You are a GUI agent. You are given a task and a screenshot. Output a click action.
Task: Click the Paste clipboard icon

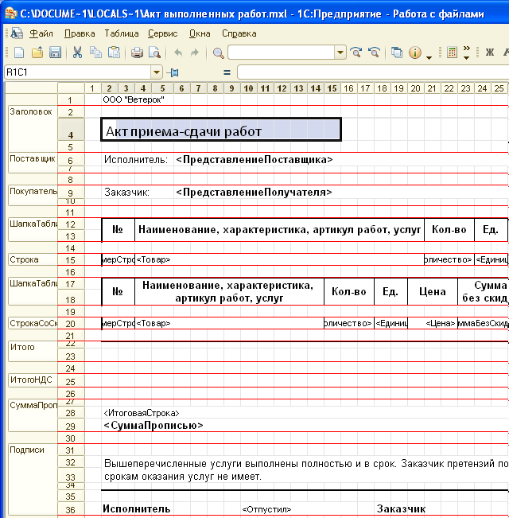[114, 53]
